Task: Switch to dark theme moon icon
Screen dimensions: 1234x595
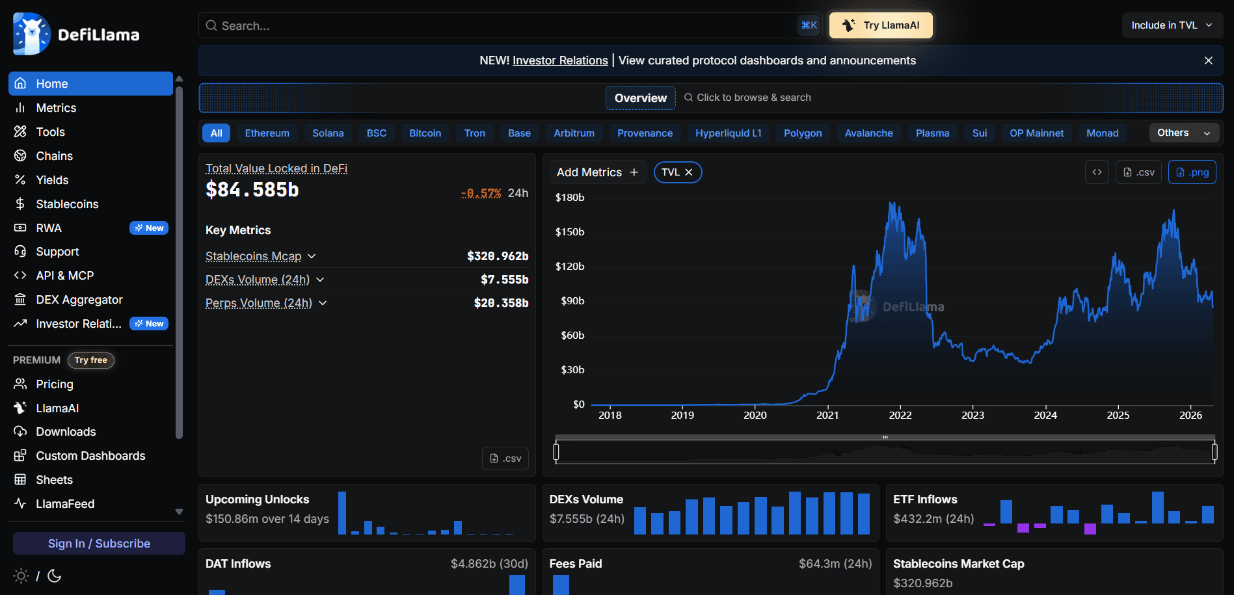Action: coord(55,576)
